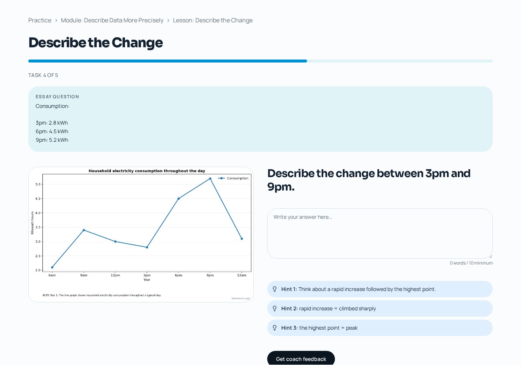
Task: Select Hint 3 peak text
Action: pos(380,328)
